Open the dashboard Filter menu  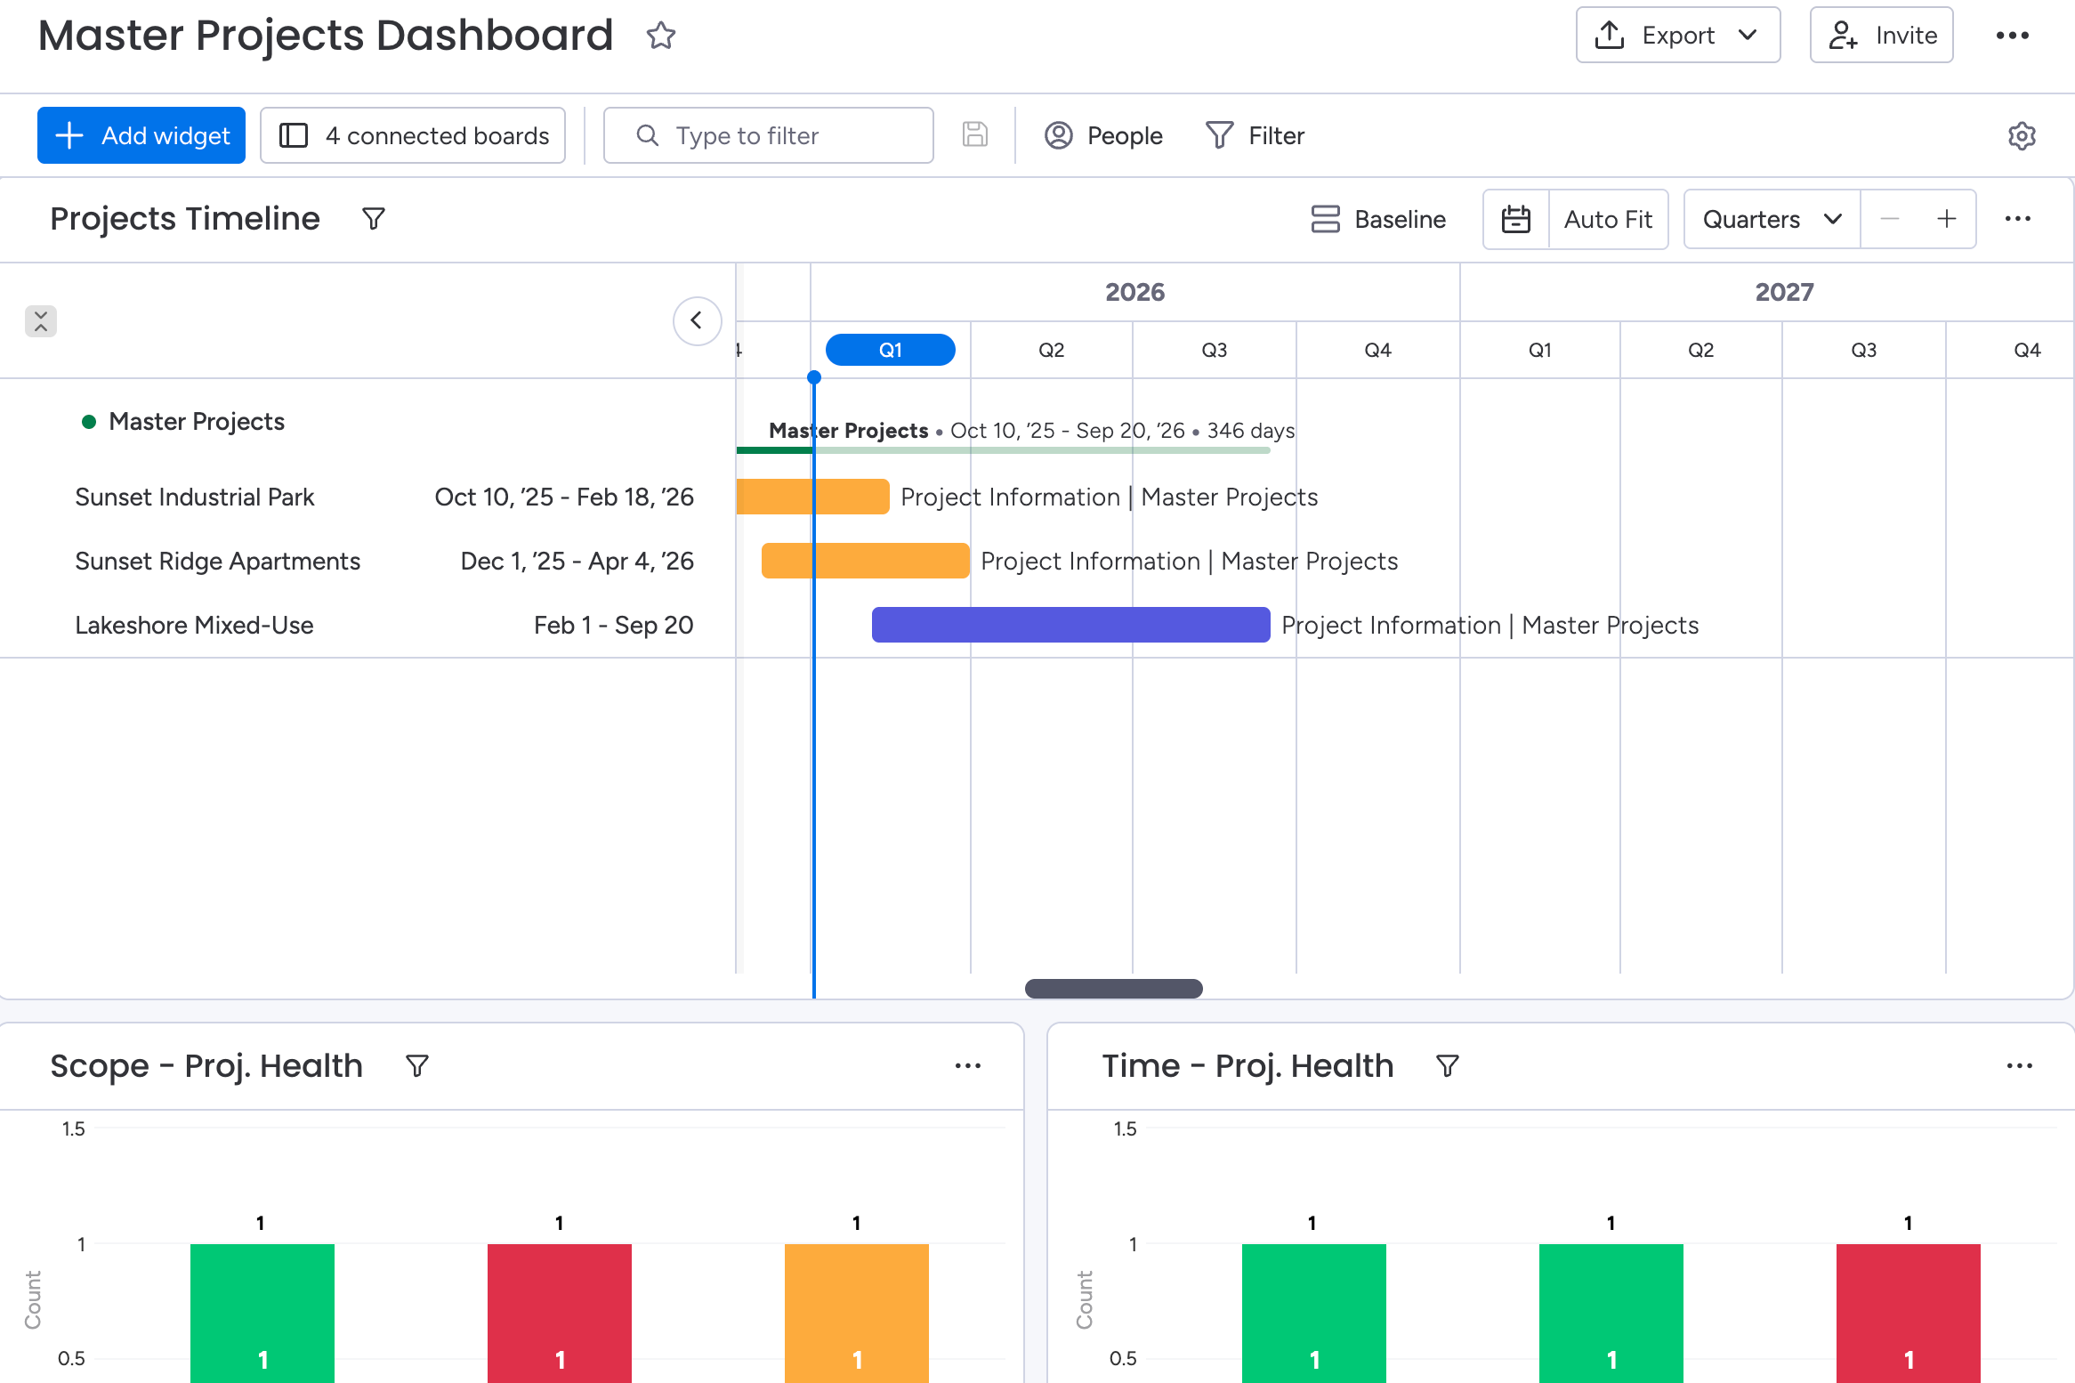(x=1255, y=135)
